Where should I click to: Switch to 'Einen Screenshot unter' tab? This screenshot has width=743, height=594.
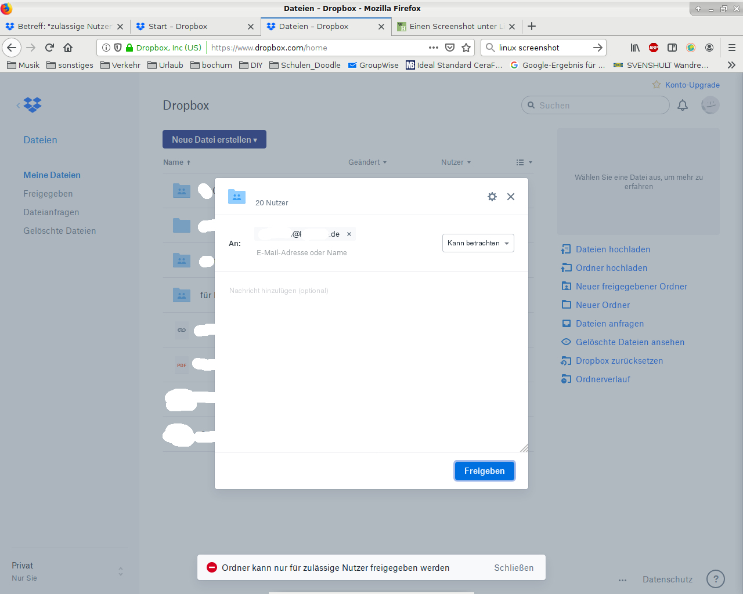(456, 26)
